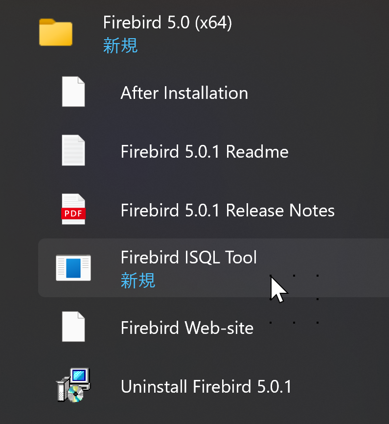Click the 新規 badge under Firebird 5.0 (x64)
The height and width of the screenshot is (424, 389).
[x=120, y=46]
